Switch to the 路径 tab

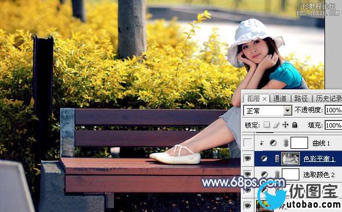[x=301, y=99]
